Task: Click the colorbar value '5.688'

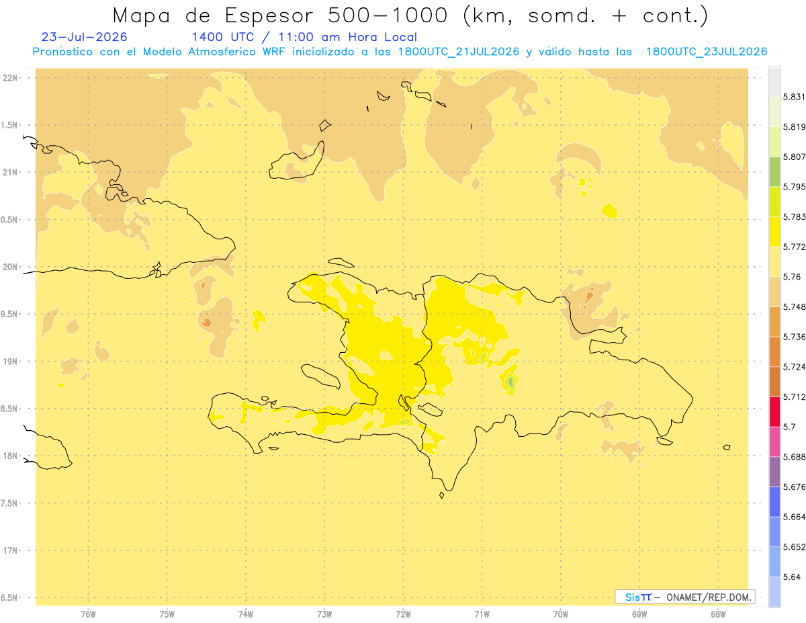Action: pos(795,457)
